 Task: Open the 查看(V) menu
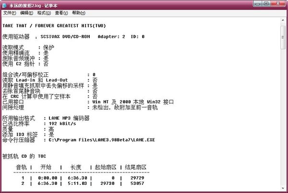61,13
